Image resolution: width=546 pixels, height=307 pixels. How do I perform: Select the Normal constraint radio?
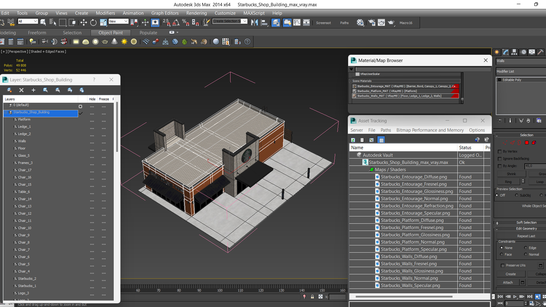coord(526,255)
